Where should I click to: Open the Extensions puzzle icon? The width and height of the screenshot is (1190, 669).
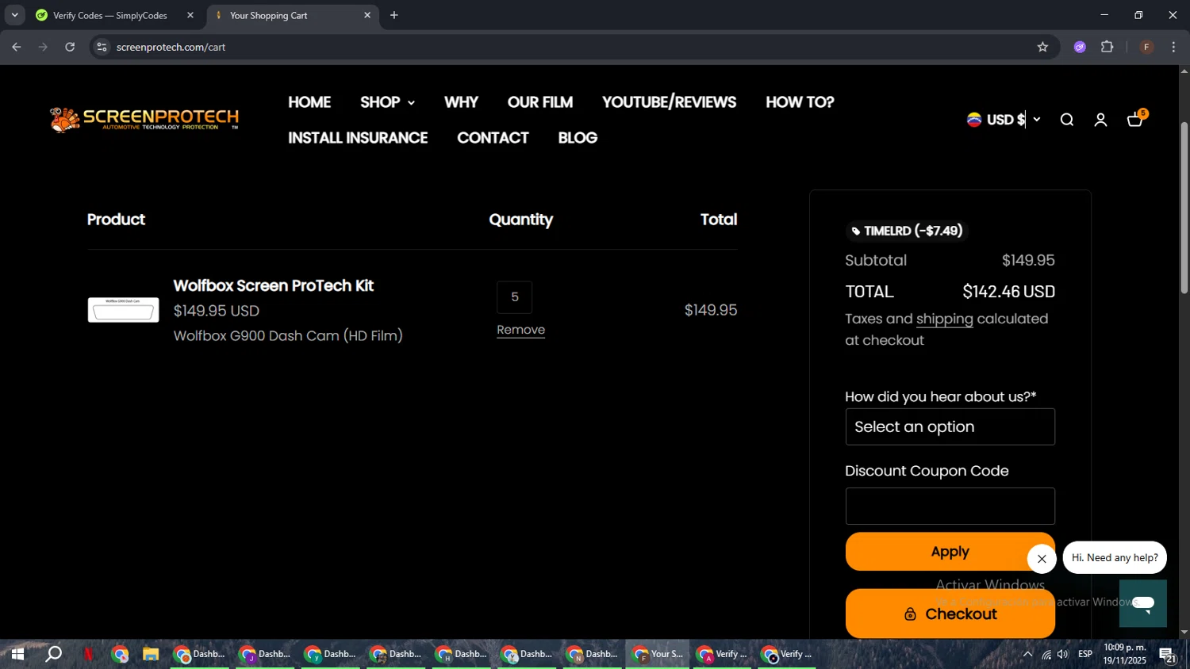coord(1107,47)
